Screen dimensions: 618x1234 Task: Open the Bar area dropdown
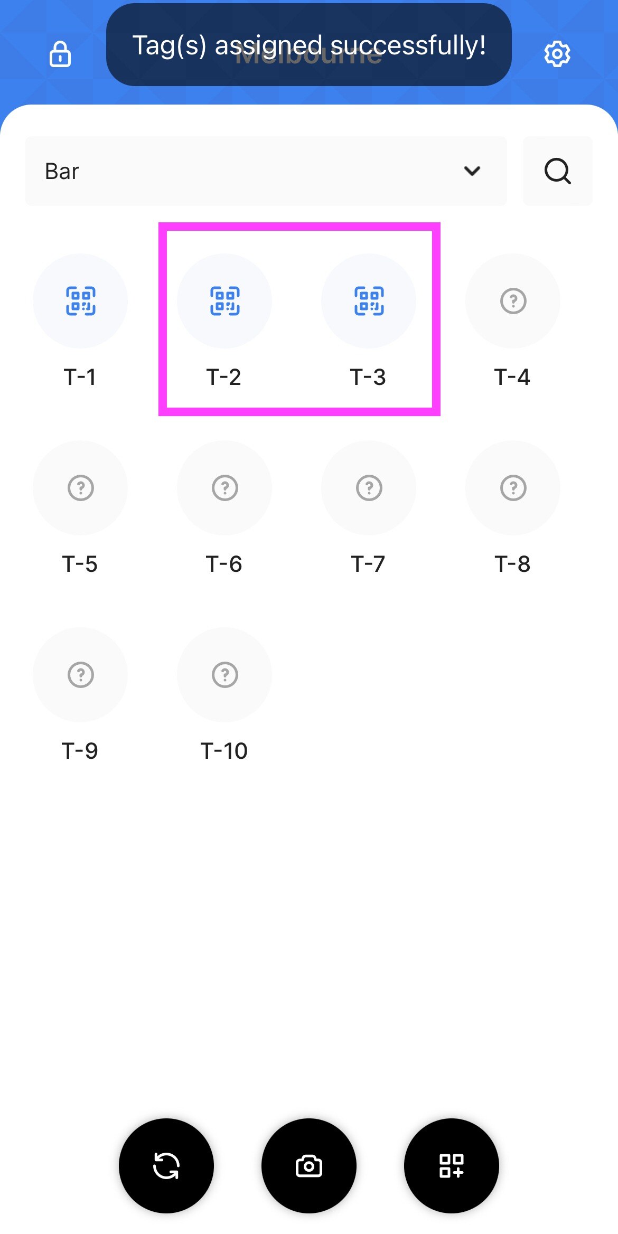[266, 171]
